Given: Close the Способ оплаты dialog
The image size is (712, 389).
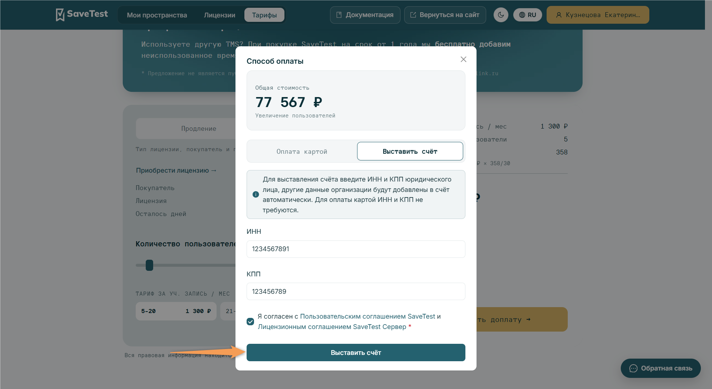Looking at the screenshot, I should click(464, 59).
